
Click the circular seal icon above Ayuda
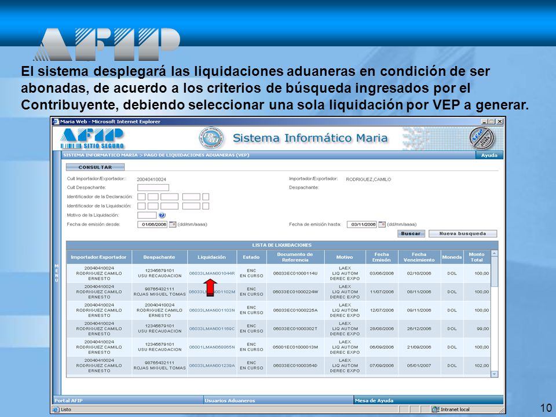[482, 138]
